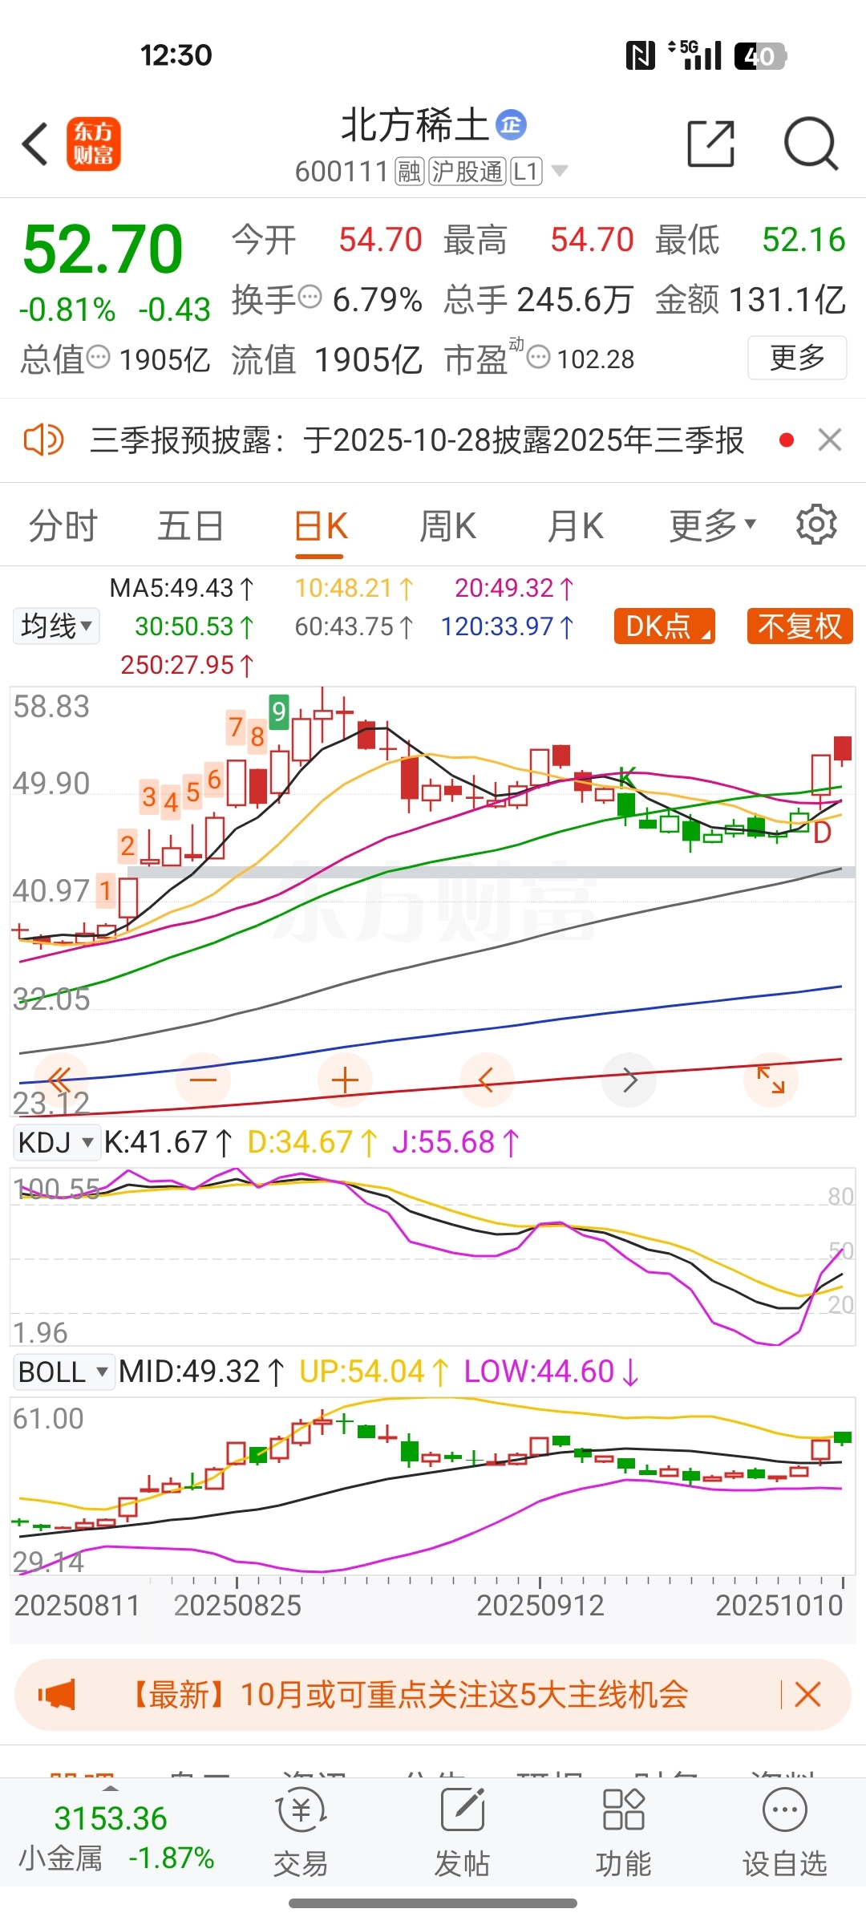Open the BOLL indicator dropdown

tap(63, 1372)
